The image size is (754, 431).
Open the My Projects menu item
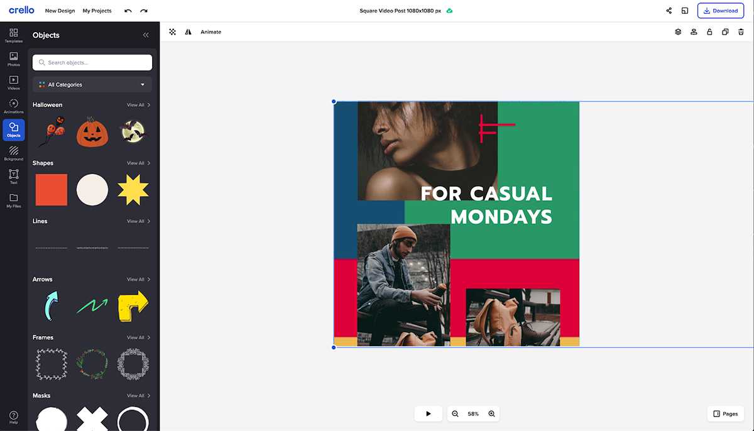97,11
